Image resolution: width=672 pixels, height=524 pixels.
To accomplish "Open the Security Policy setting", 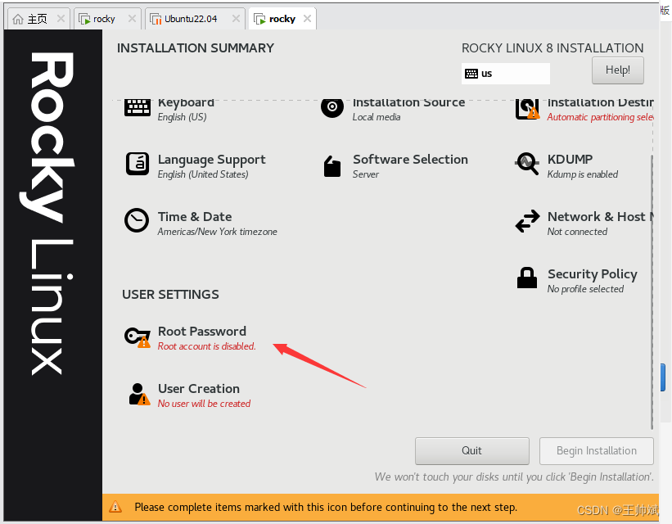I will point(576,281).
